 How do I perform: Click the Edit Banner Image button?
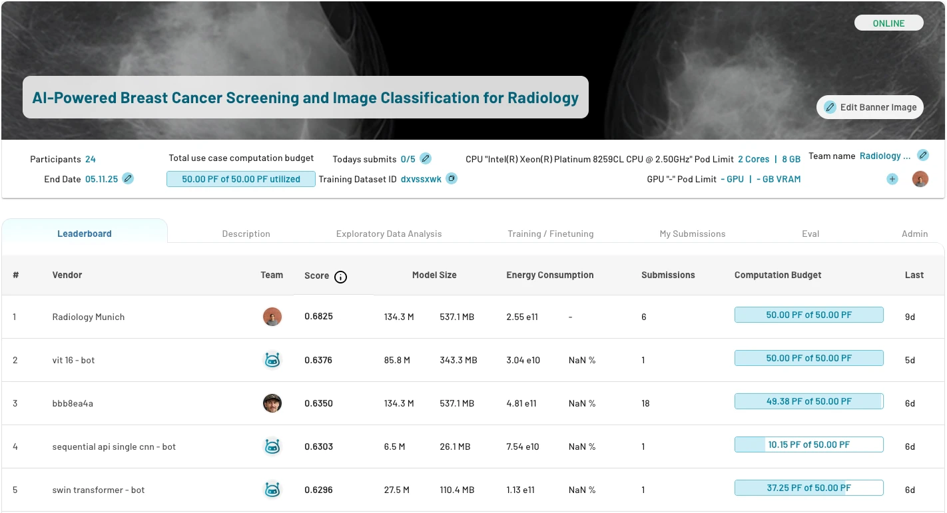(870, 107)
